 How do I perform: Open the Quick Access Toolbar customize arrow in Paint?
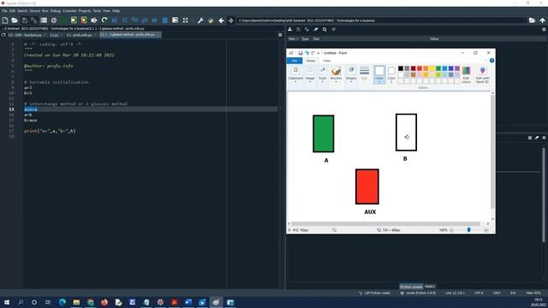coord(319,53)
